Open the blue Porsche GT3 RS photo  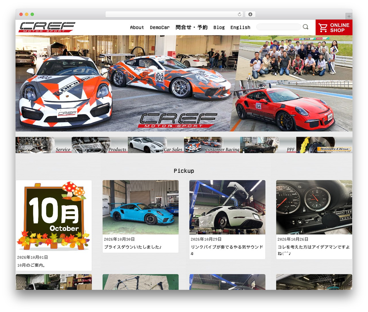(141, 207)
